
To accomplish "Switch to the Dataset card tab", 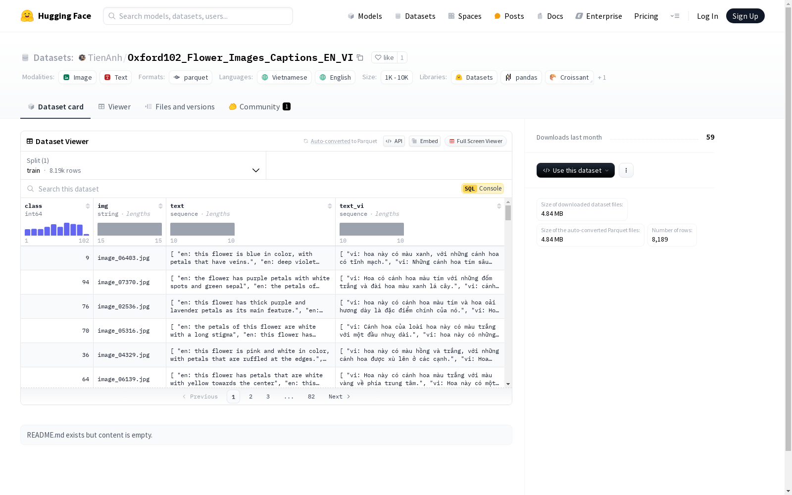I will coord(55,107).
